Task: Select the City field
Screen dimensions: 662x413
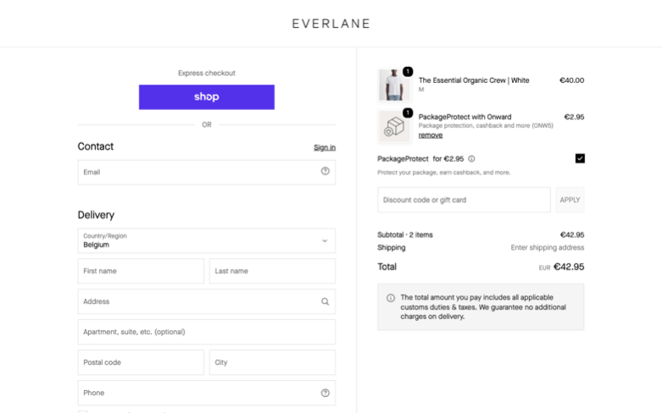Action: 272,362
